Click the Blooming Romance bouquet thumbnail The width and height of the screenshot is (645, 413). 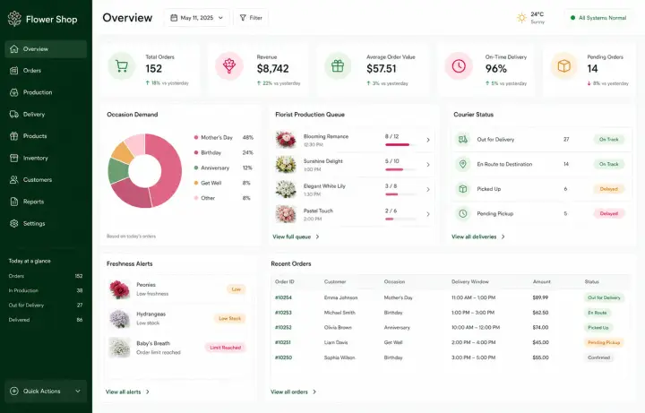point(286,140)
